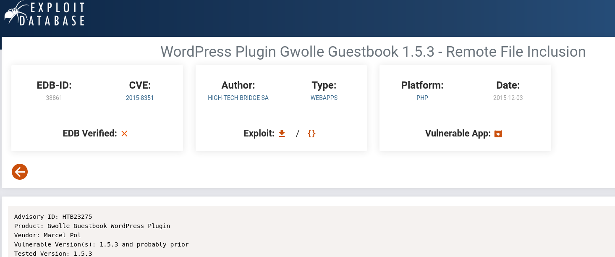Download the exploit file
Screen dimensions: 615x257
coord(282,134)
